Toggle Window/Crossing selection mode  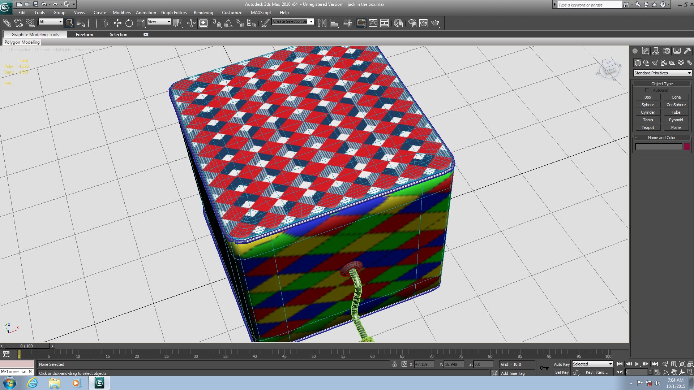click(104, 23)
